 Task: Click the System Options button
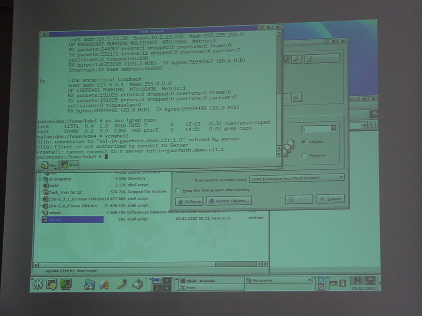click(x=229, y=201)
